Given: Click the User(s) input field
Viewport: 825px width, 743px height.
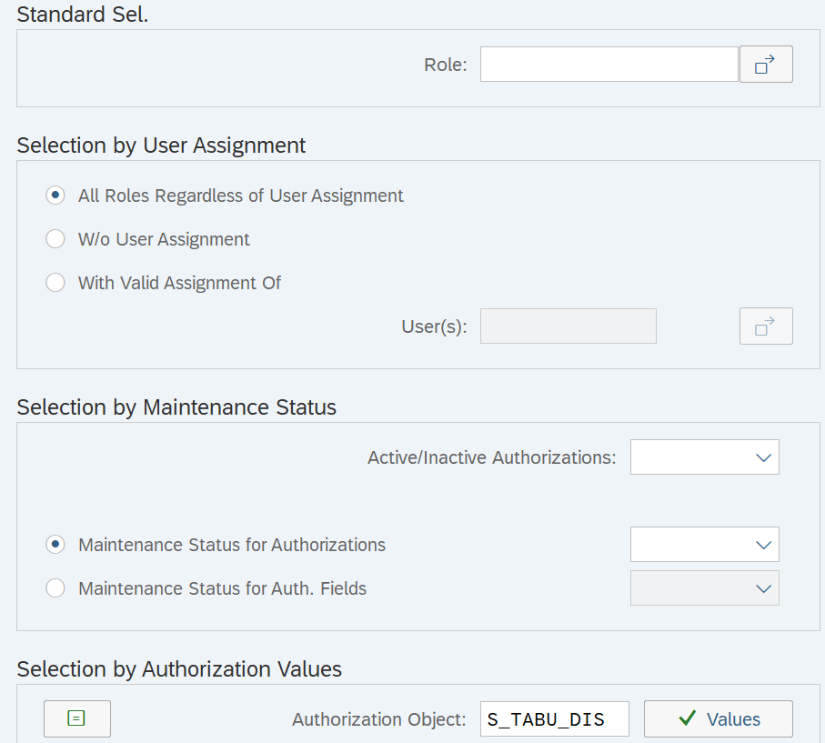Looking at the screenshot, I should [568, 326].
